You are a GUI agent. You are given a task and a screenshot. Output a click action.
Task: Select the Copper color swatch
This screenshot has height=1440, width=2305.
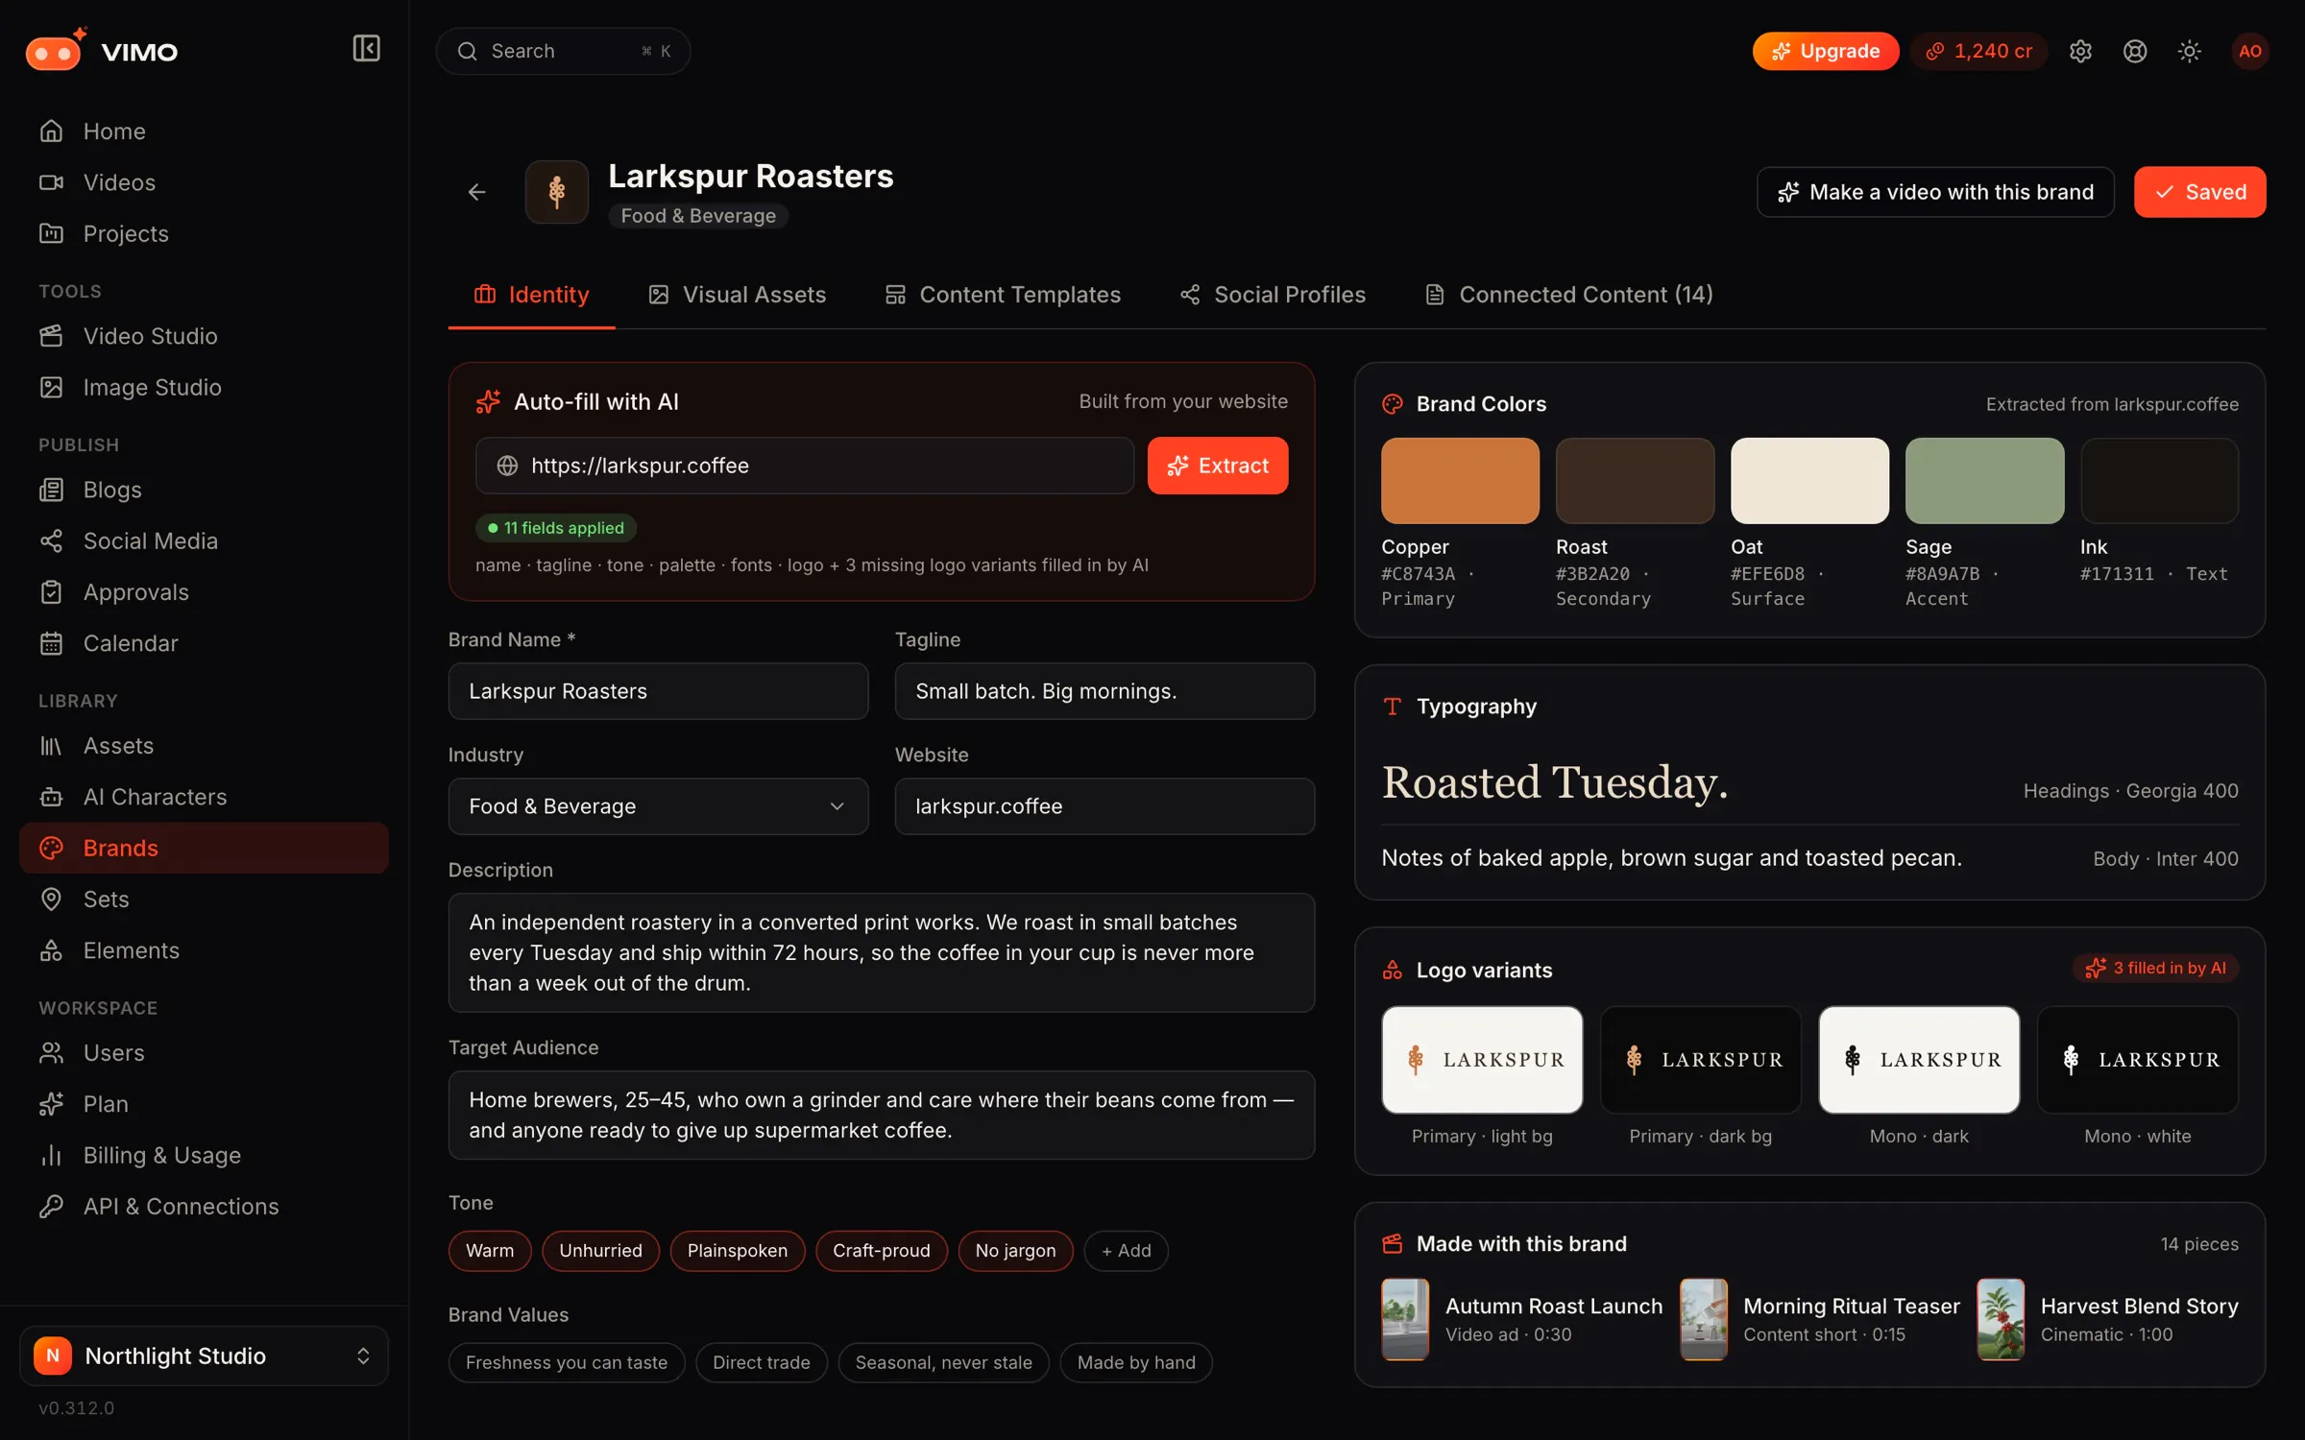[x=1460, y=480]
